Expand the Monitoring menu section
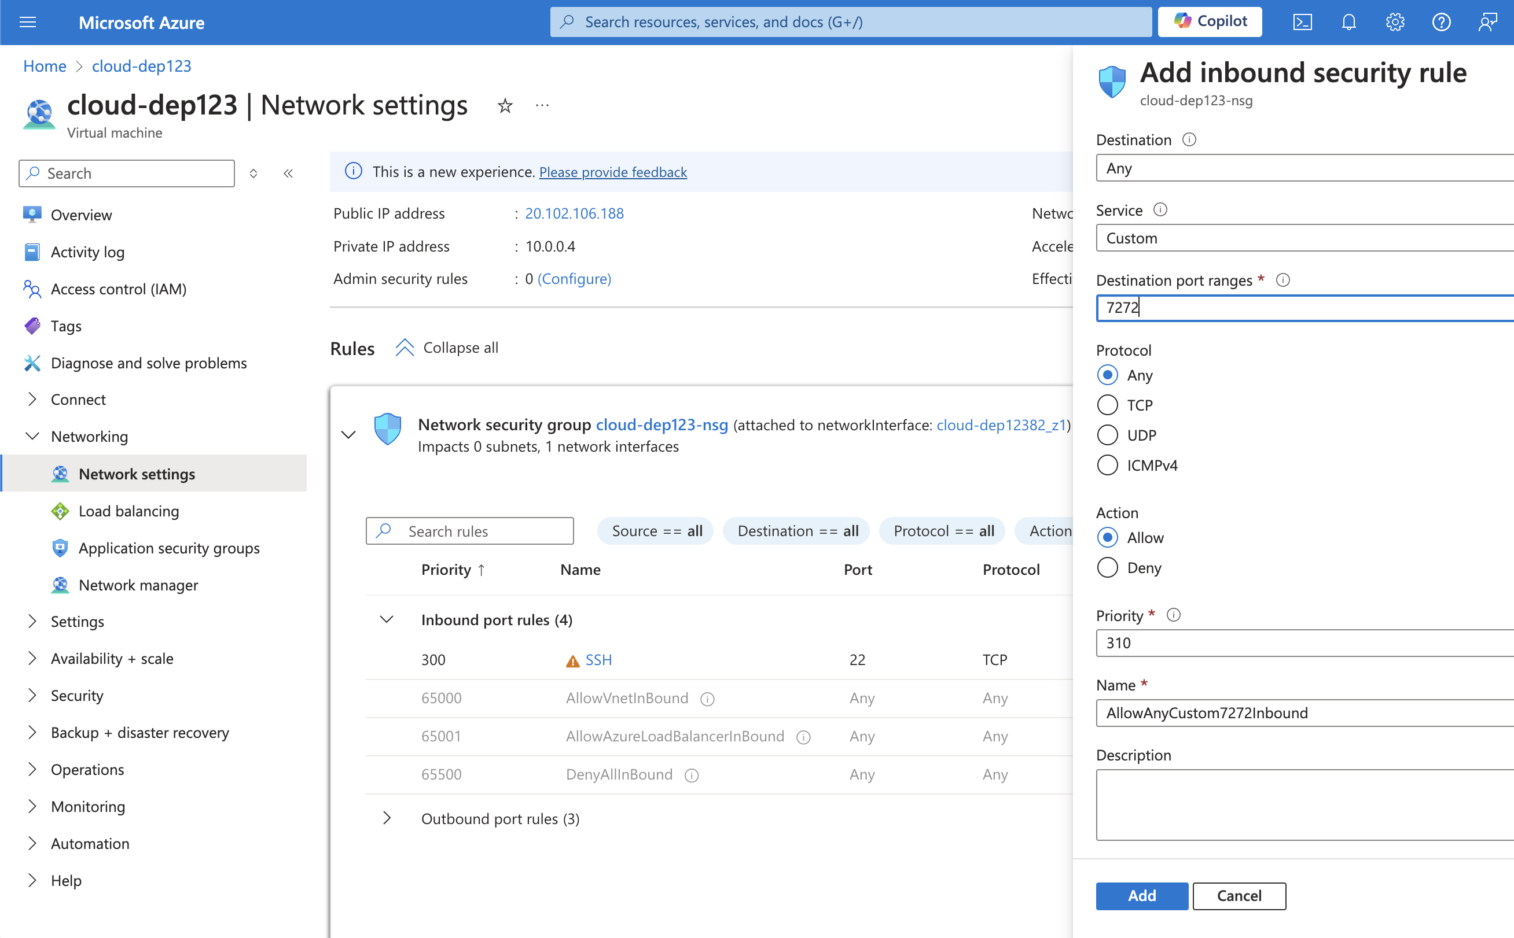Viewport: 1514px width, 938px height. [32, 807]
